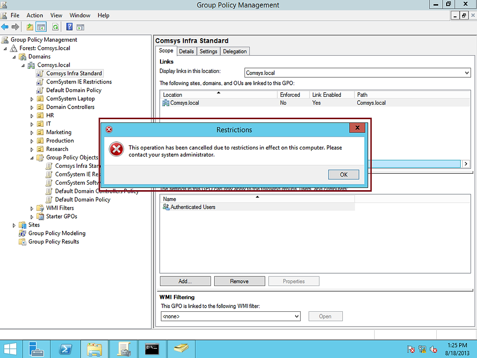Select the Domains container icon

point(22,57)
